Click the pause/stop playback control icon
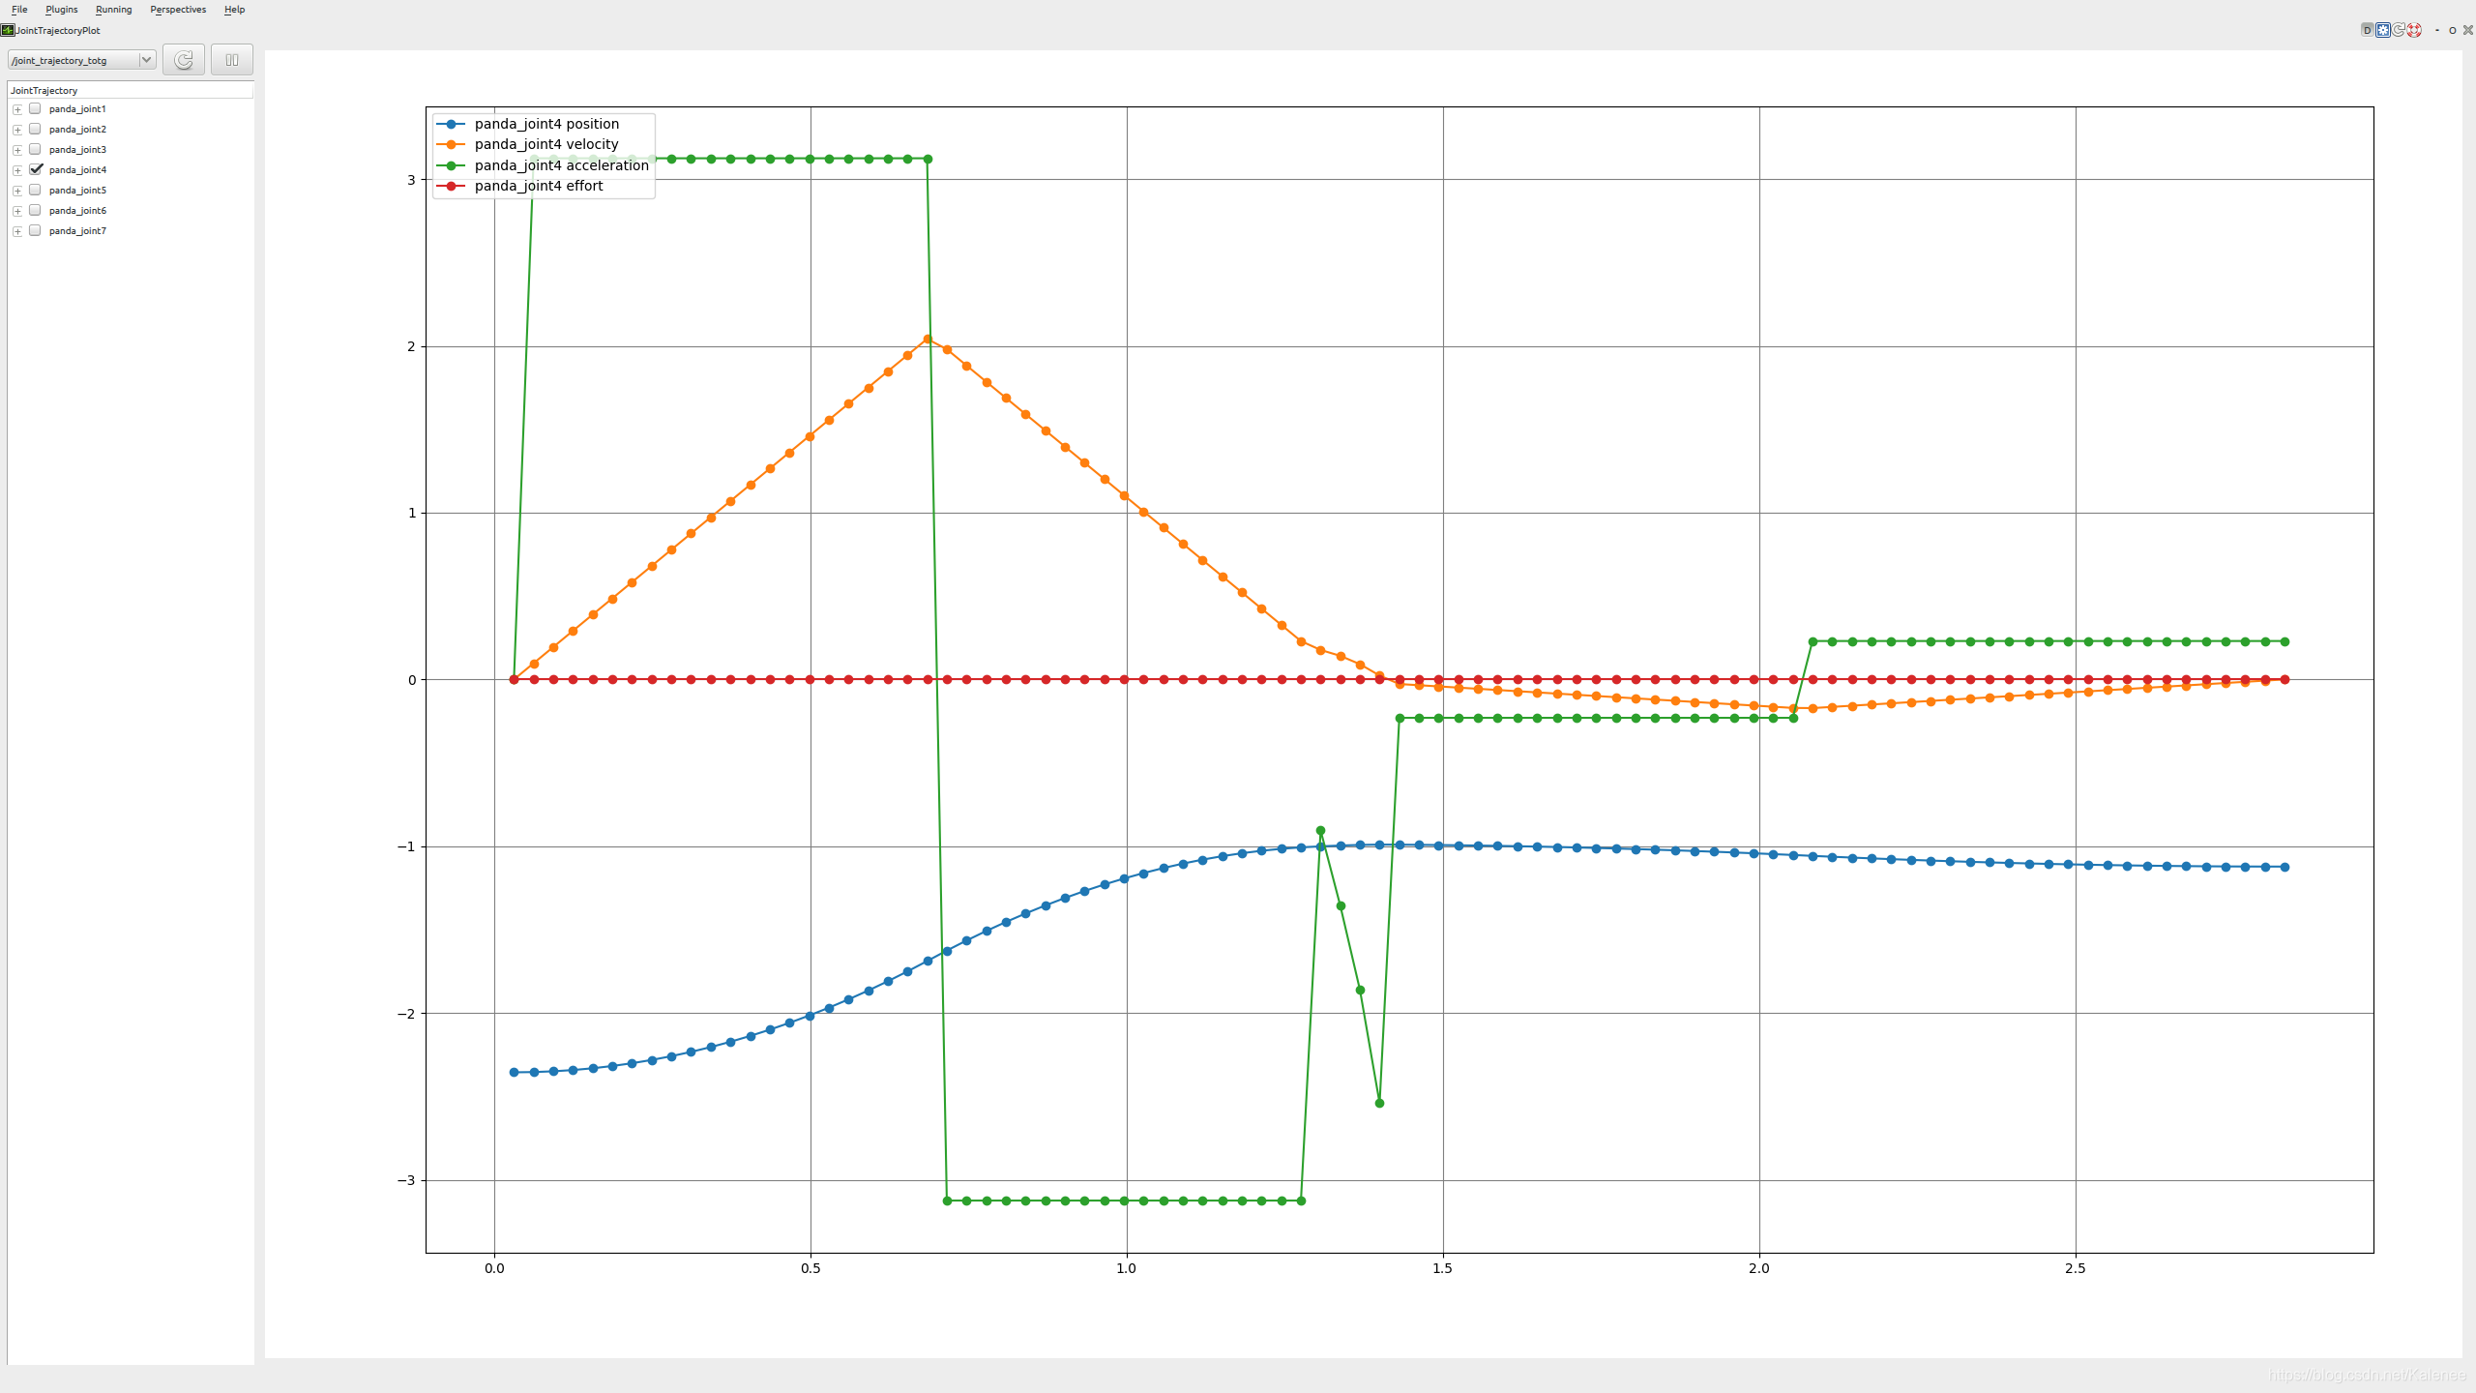 [x=231, y=60]
